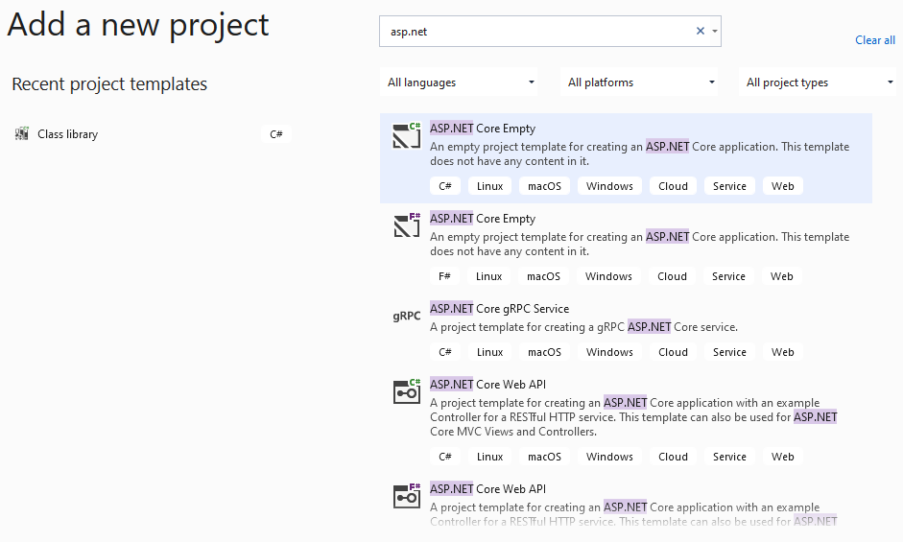The image size is (903, 542).
Task: Select the F# ASP.NET Core Web API title
Action: (x=487, y=488)
